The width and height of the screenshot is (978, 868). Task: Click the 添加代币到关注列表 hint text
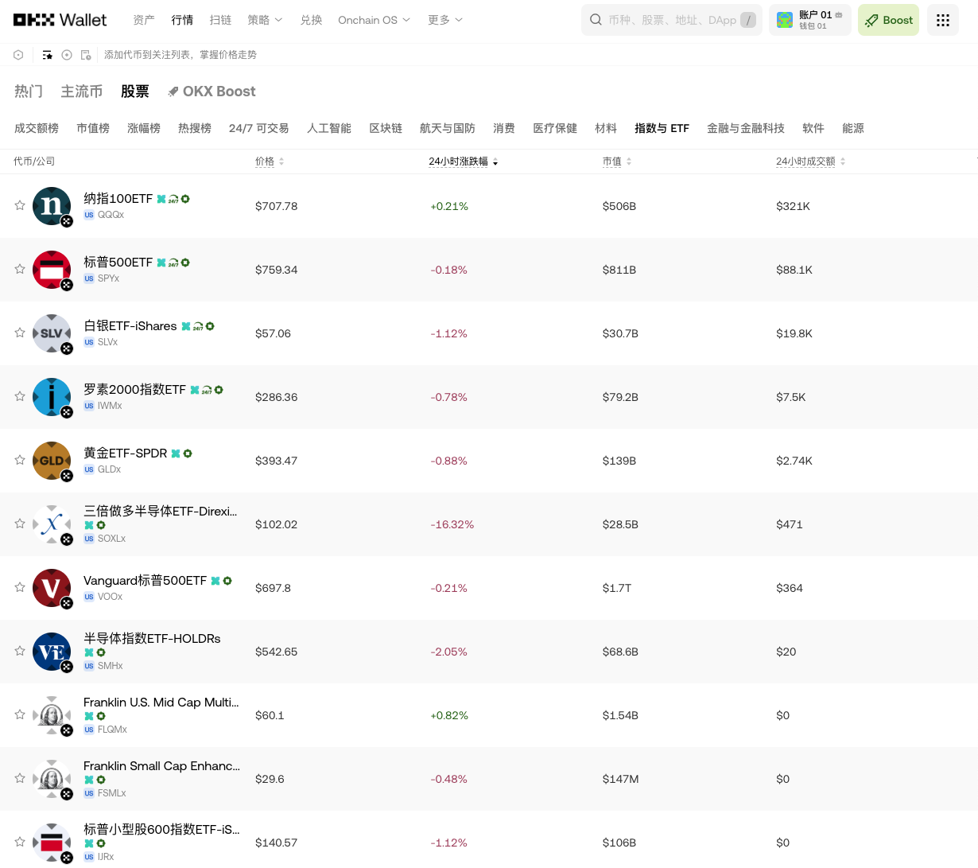tap(180, 55)
